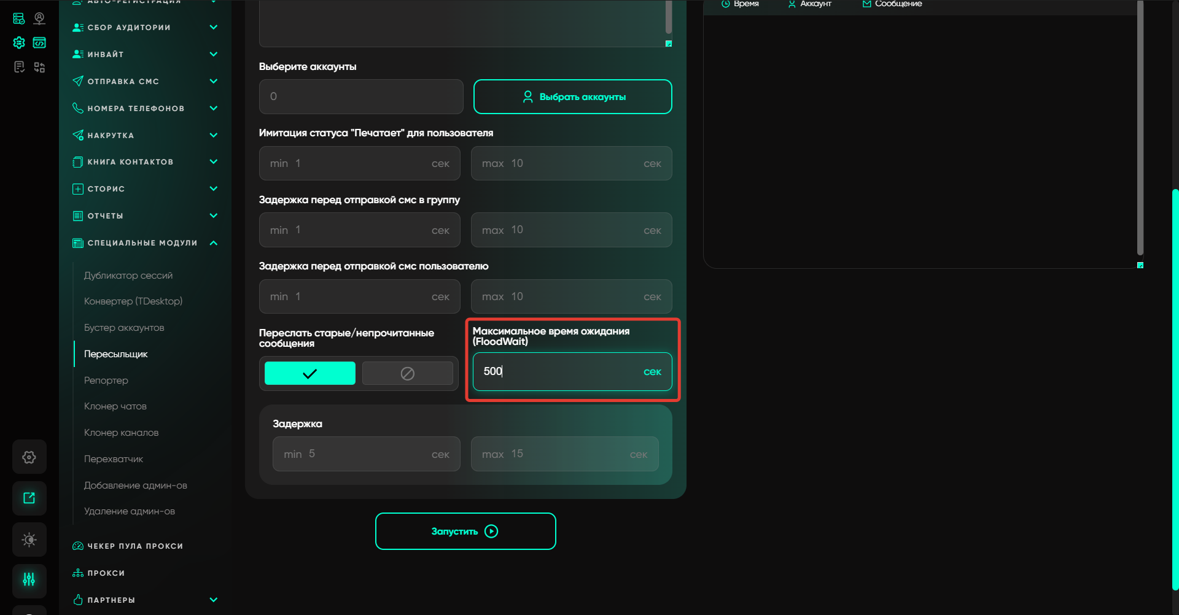The width and height of the screenshot is (1179, 615).
Task: Enable forwarding old messages with checkmark toggle
Action: click(x=309, y=373)
